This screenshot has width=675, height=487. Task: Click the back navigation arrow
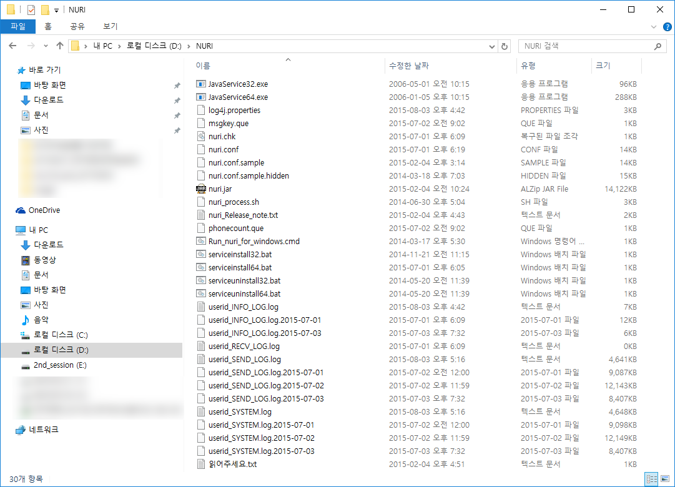tap(12, 46)
